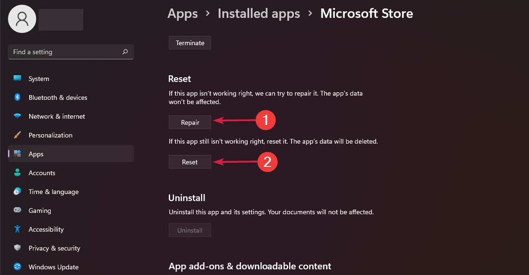Screen dimensions: 529x275
Task: Open Network & internet wifi icon
Action: point(17,116)
